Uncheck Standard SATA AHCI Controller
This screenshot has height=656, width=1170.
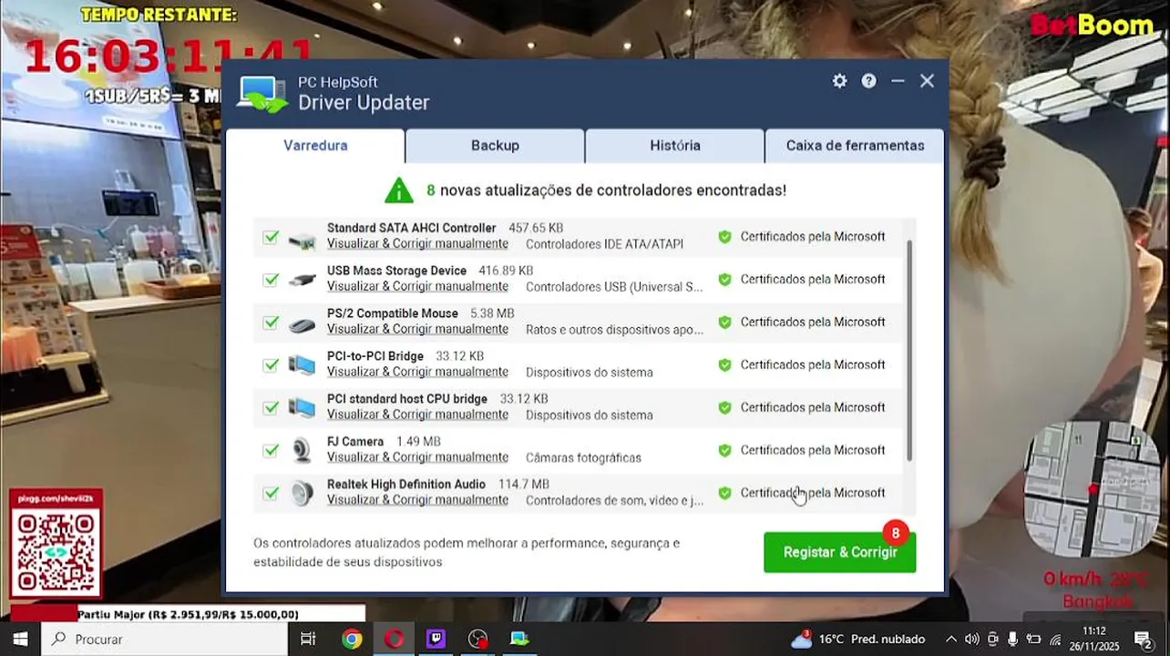pos(271,237)
